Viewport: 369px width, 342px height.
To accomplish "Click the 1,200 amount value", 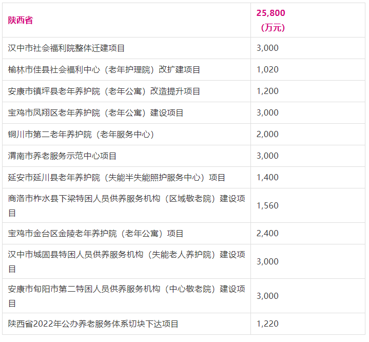I will (267, 91).
